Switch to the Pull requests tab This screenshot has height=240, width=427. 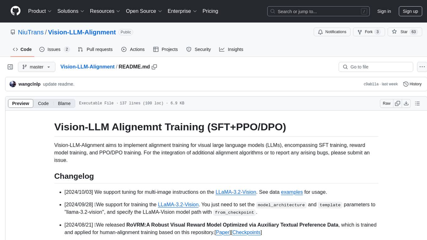[95, 49]
